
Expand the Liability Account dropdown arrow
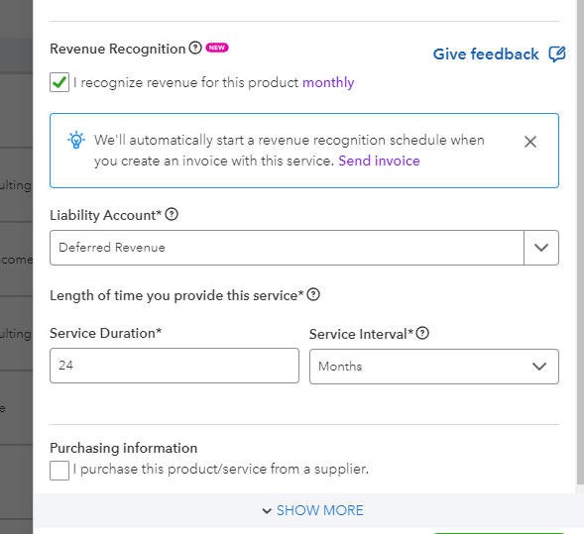[541, 248]
